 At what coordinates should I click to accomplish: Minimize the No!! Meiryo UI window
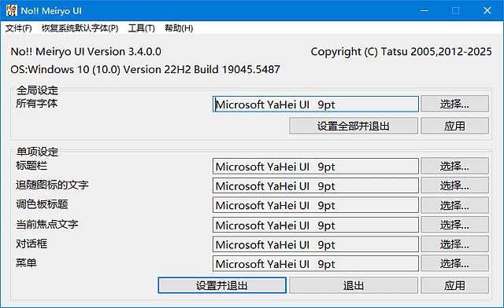coord(424,10)
